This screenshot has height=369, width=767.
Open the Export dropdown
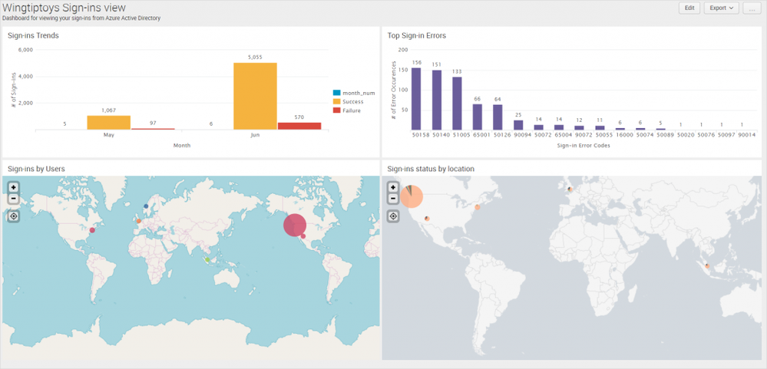[721, 8]
